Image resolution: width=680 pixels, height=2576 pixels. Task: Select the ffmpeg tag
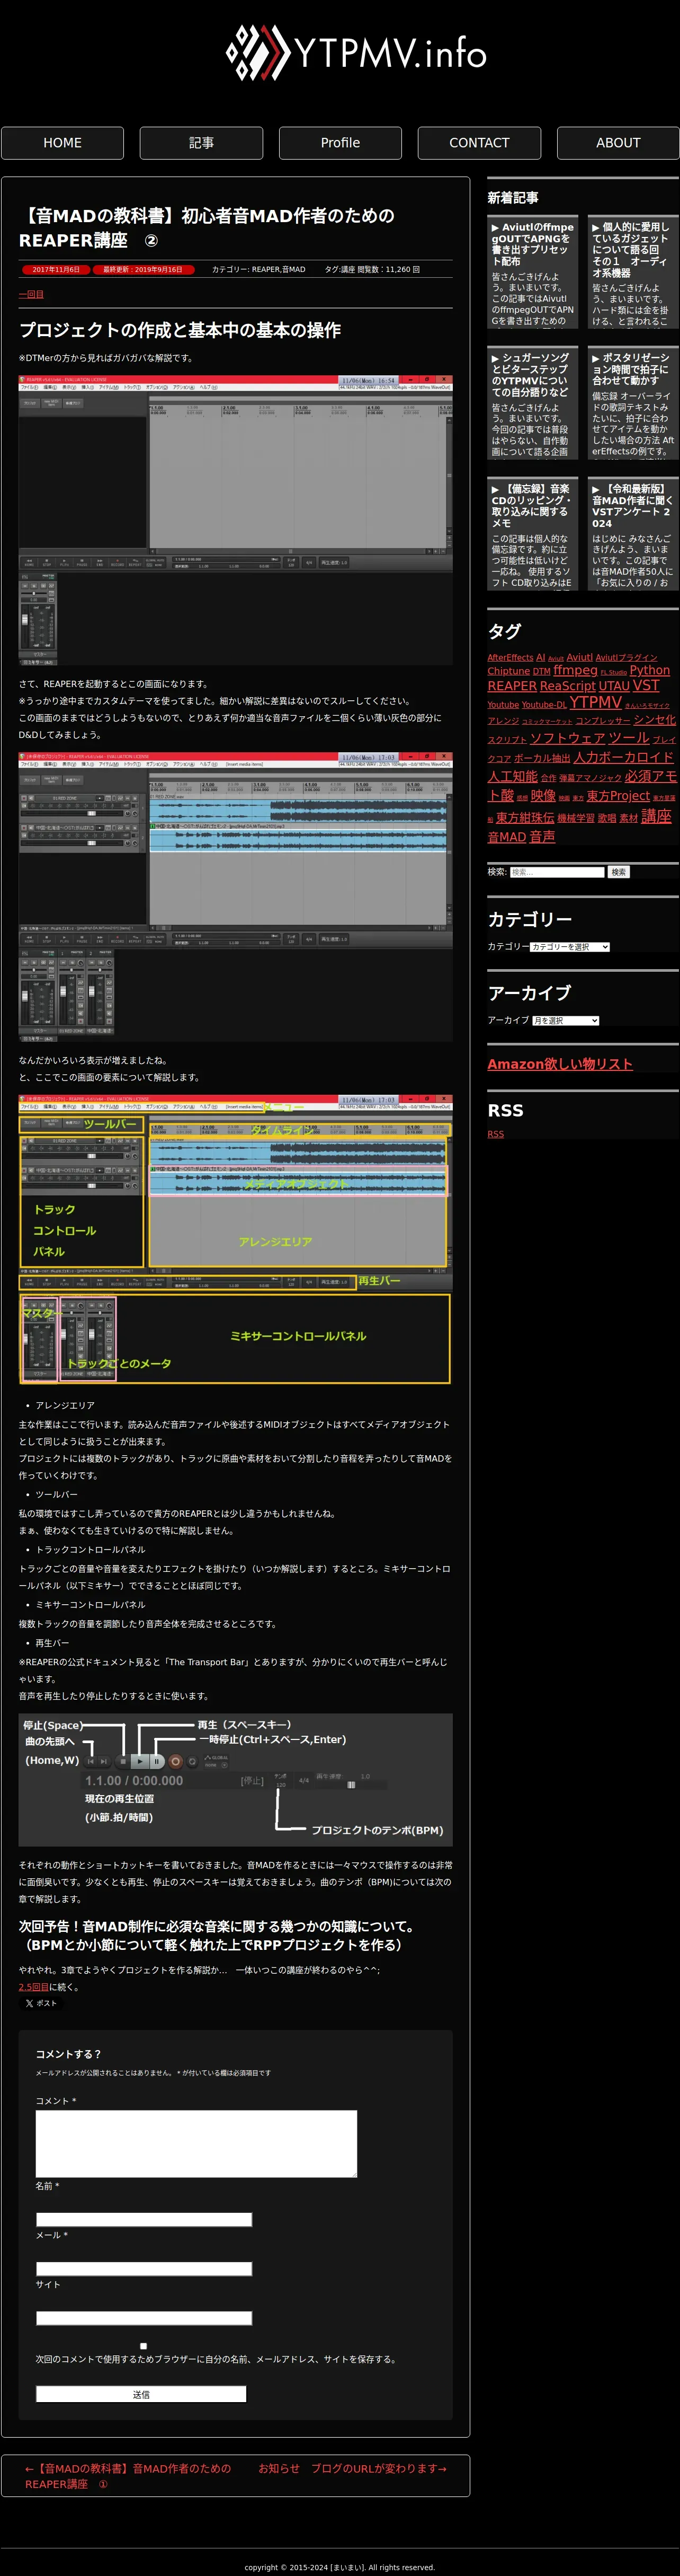575,670
